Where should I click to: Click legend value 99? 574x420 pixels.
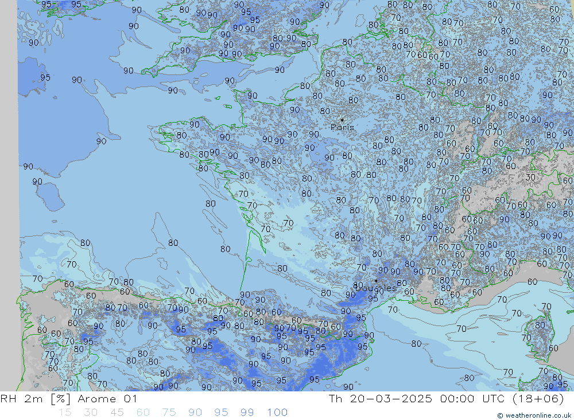247,413
